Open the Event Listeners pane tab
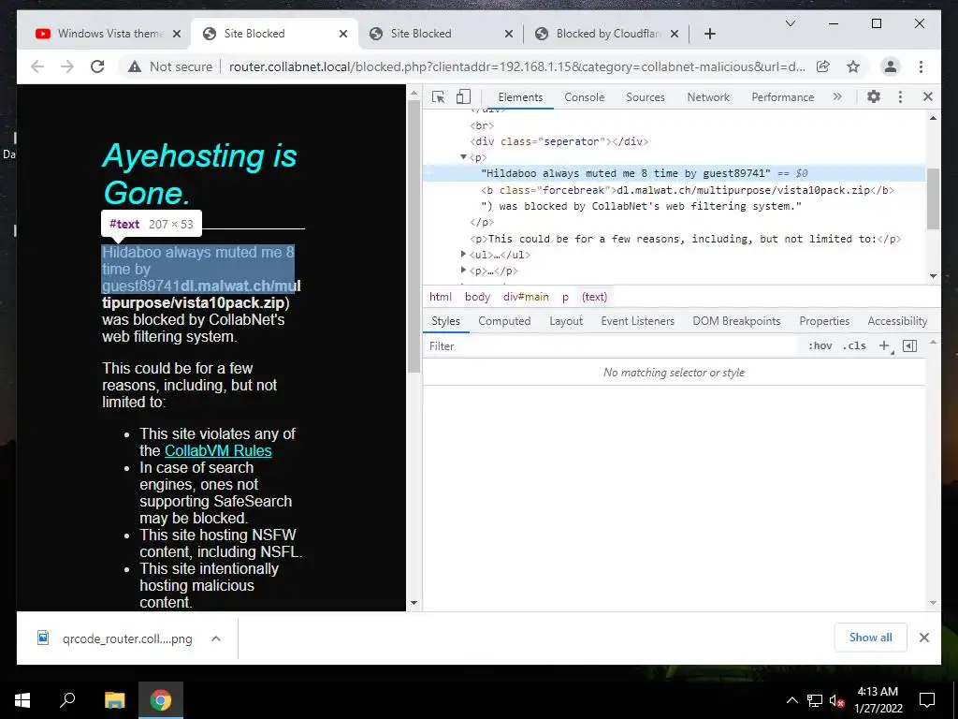 (x=637, y=321)
